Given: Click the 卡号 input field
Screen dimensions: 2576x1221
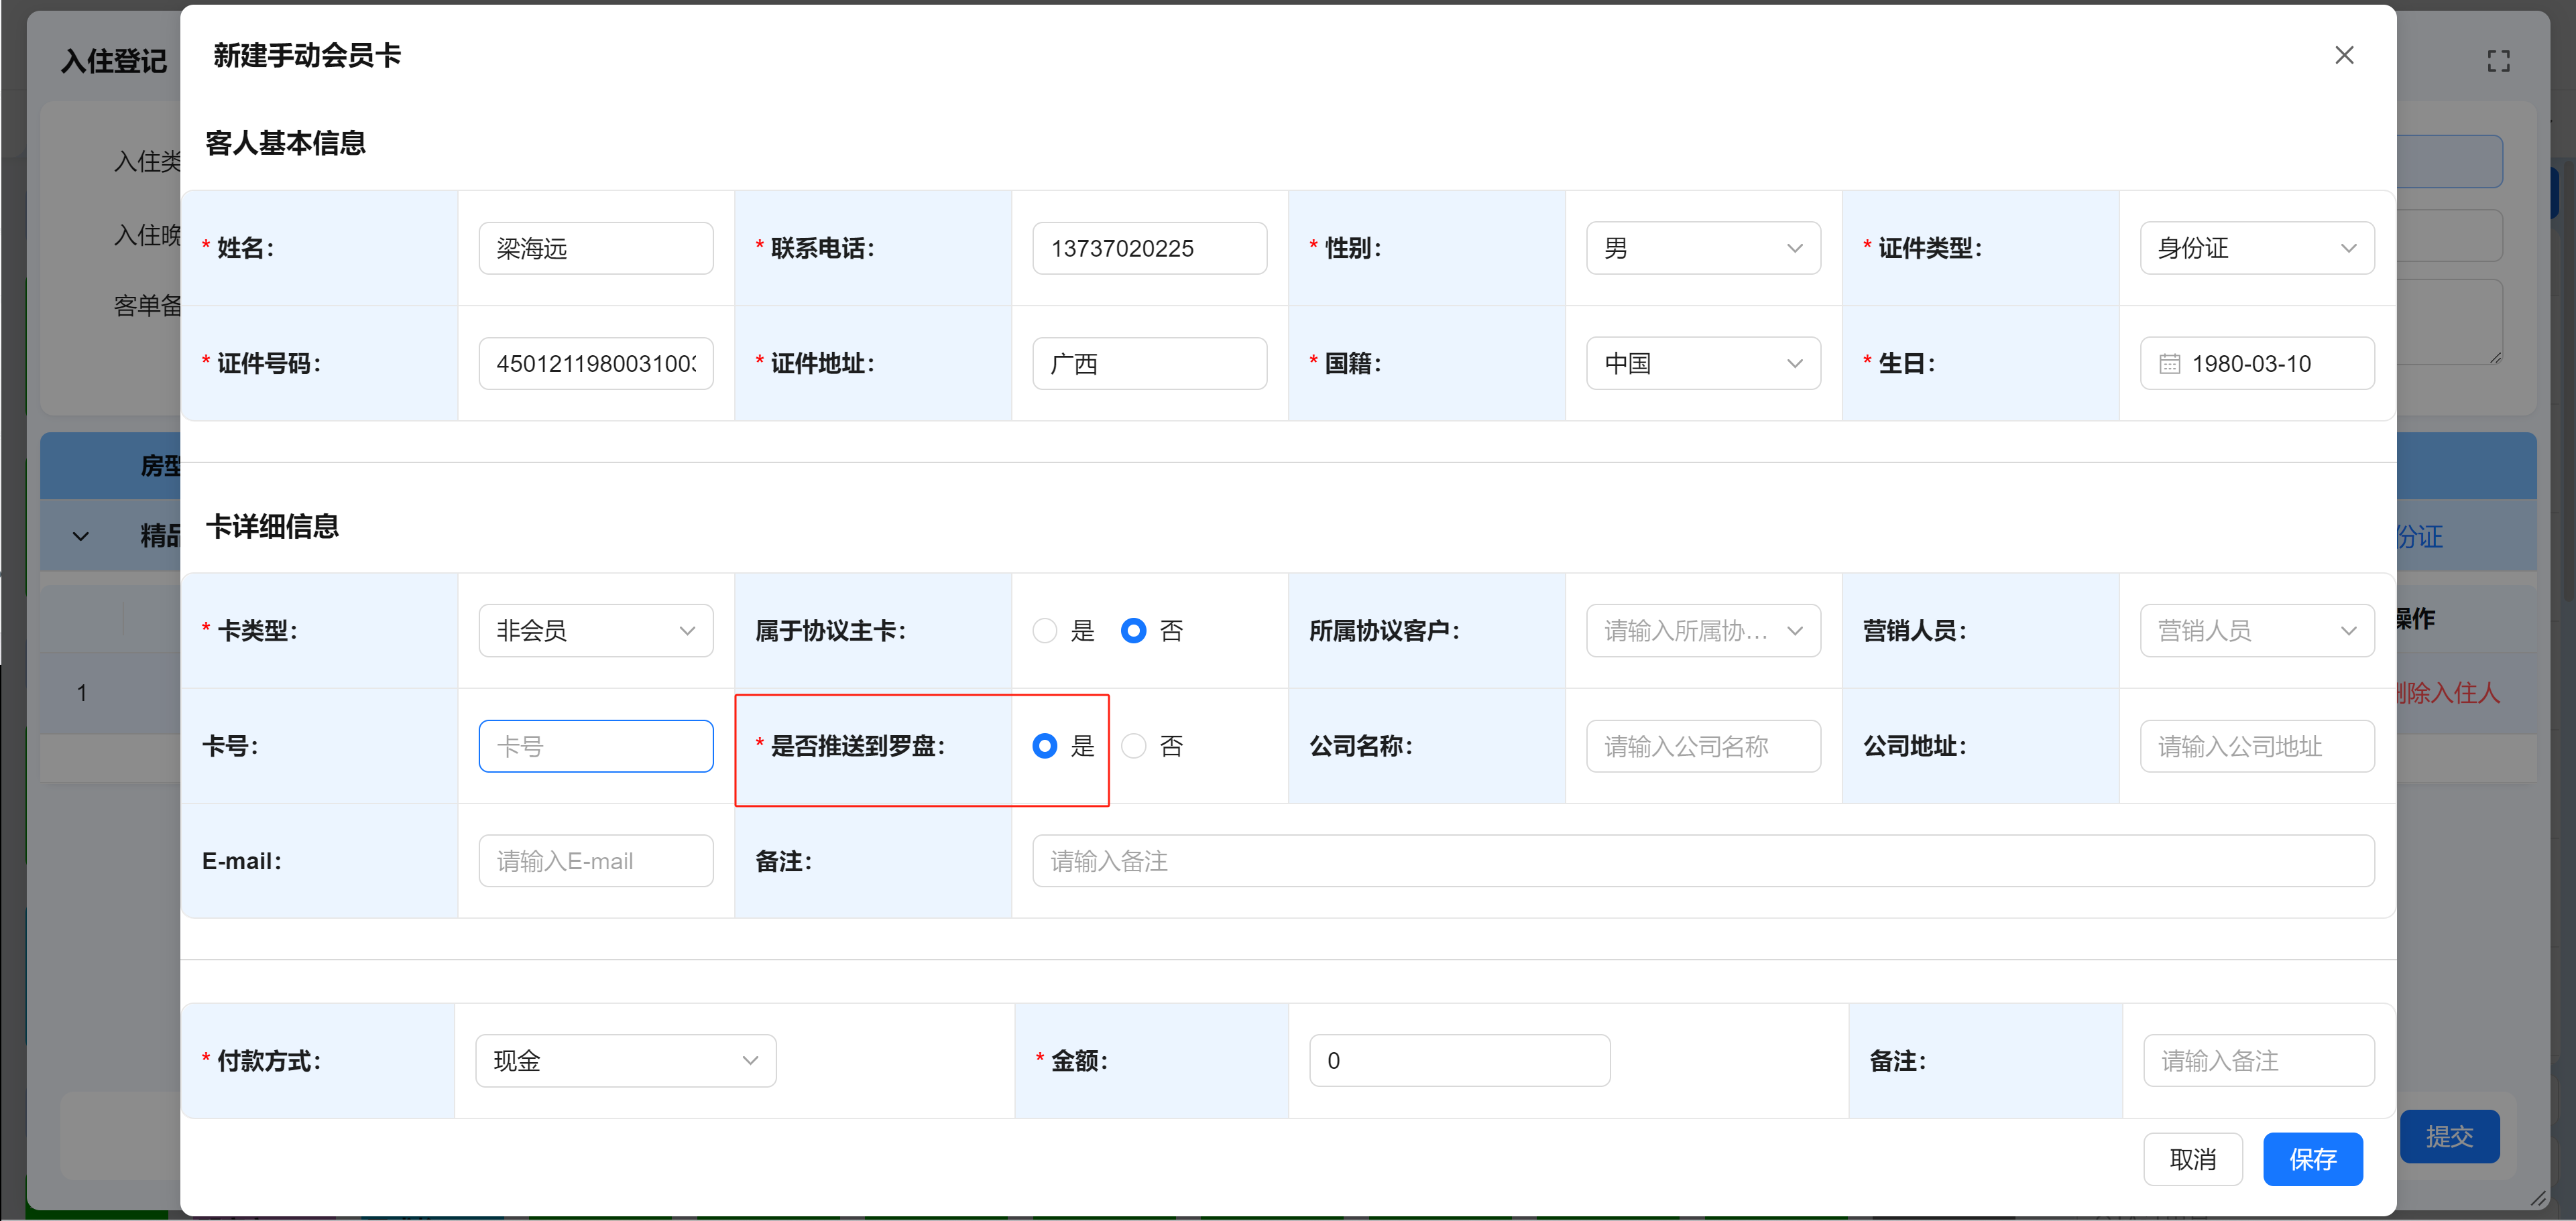Looking at the screenshot, I should 595,747.
